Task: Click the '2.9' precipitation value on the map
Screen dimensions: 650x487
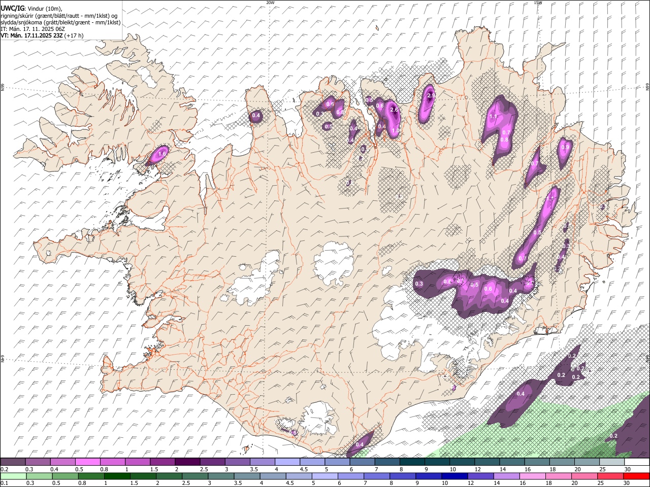Action: (431, 95)
